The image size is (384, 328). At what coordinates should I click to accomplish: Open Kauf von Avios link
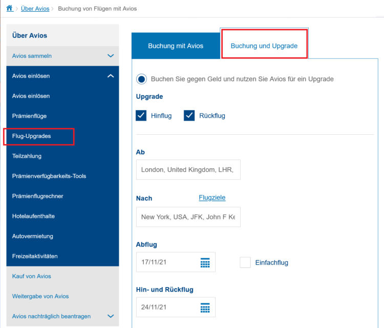pyautogui.click(x=32, y=276)
